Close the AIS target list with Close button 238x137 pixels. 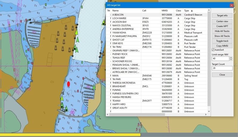pyautogui.click(x=222, y=75)
